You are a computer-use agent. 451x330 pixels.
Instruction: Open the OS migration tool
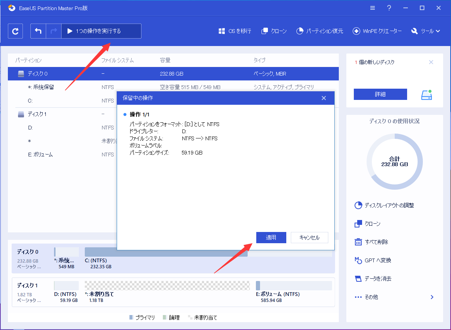click(x=235, y=31)
